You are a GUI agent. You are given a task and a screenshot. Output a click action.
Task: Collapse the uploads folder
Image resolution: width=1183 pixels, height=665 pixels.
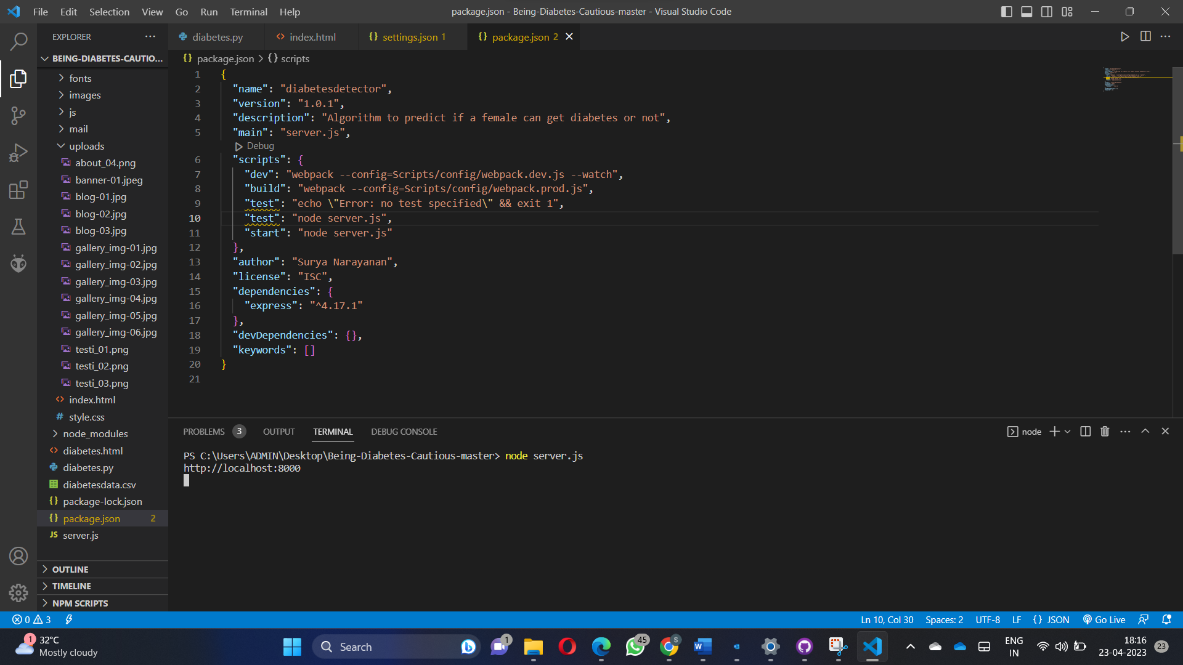(86, 146)
